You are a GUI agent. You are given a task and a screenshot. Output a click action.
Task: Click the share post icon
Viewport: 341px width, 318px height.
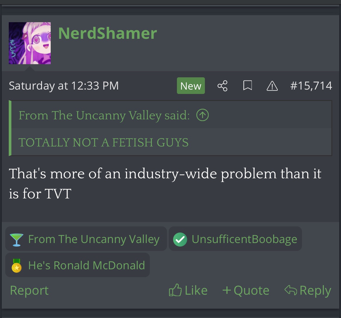222,86
